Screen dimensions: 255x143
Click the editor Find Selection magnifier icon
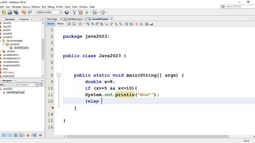[x=88, y=24]
